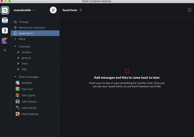This screenshot has height=137, width=194.
Task: Open the intro channel
Action: [35, 64]
